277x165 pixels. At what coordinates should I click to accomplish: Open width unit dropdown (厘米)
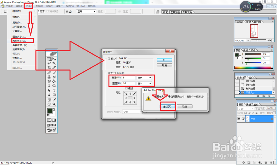(x=144, y=78)
